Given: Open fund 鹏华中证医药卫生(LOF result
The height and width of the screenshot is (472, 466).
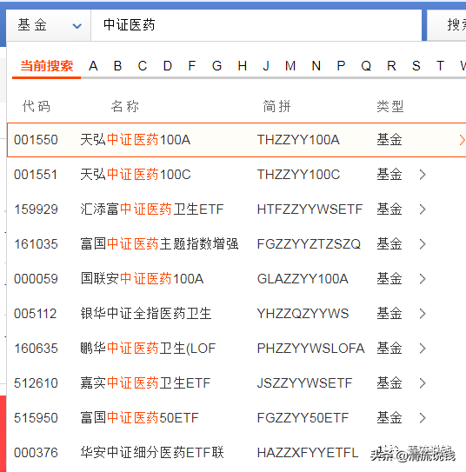Looking at the screenshot, I should [x=148, y=349].
